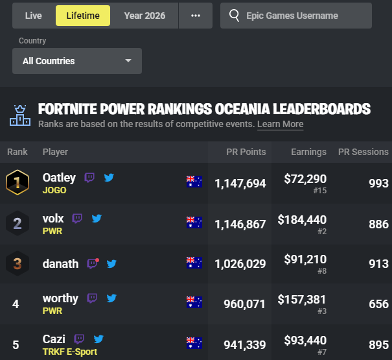Image resolution: width=392 pixels, height=360 pixels.
Task: Click the 895 PR sessions value
Action: pyautogui.click(x=379, y=344)
